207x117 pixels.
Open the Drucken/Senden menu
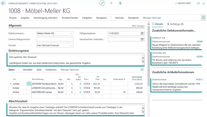pos(70,18)
